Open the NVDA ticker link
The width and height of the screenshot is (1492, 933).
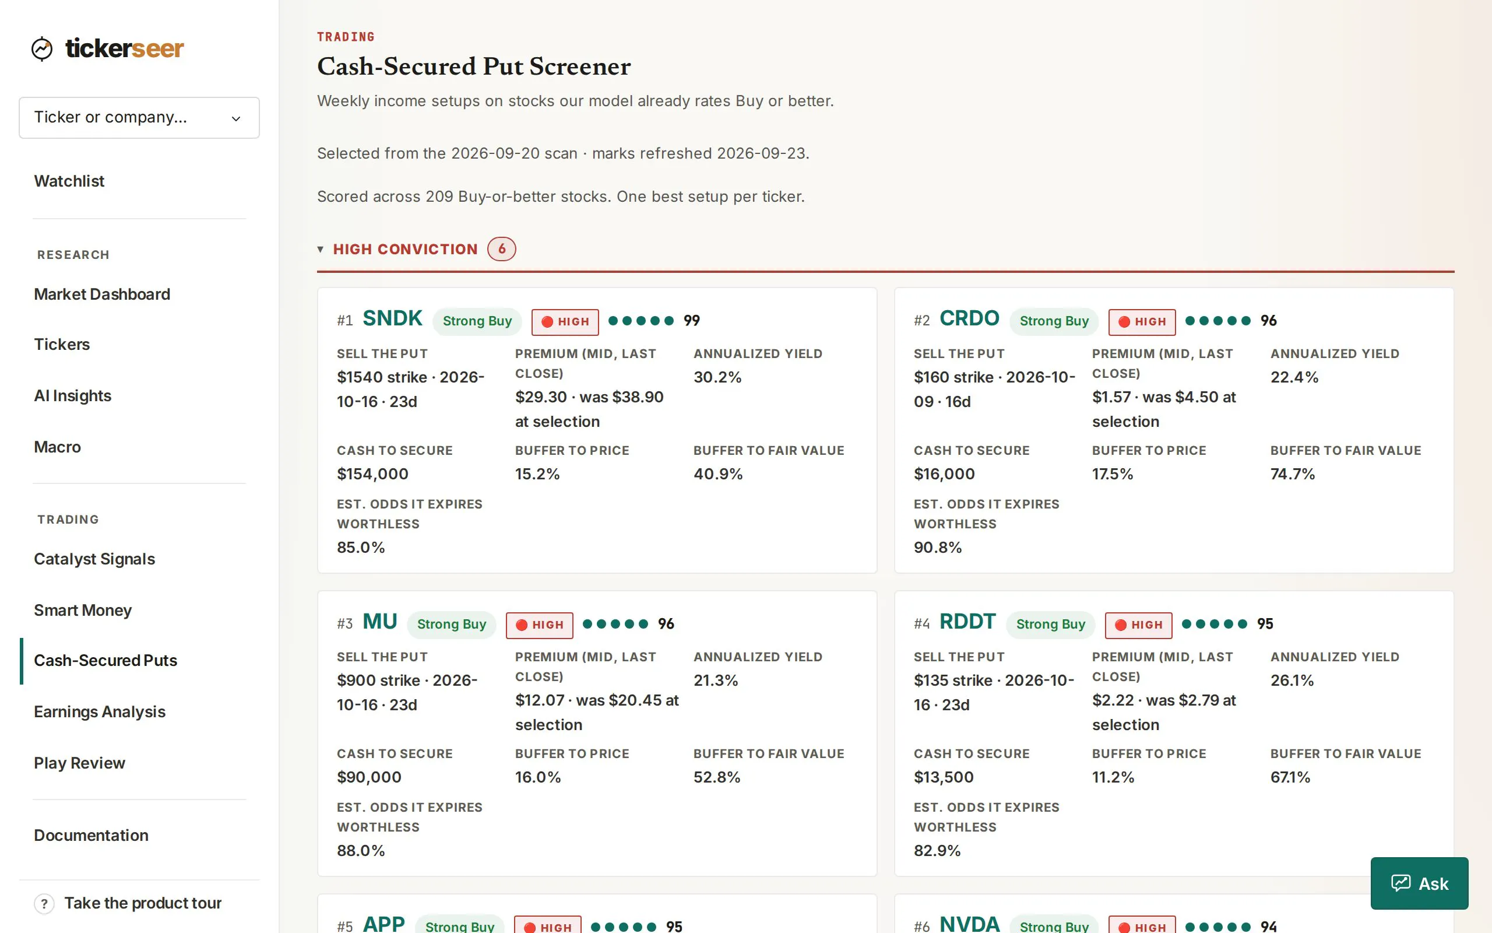click(x=970, y=923)
